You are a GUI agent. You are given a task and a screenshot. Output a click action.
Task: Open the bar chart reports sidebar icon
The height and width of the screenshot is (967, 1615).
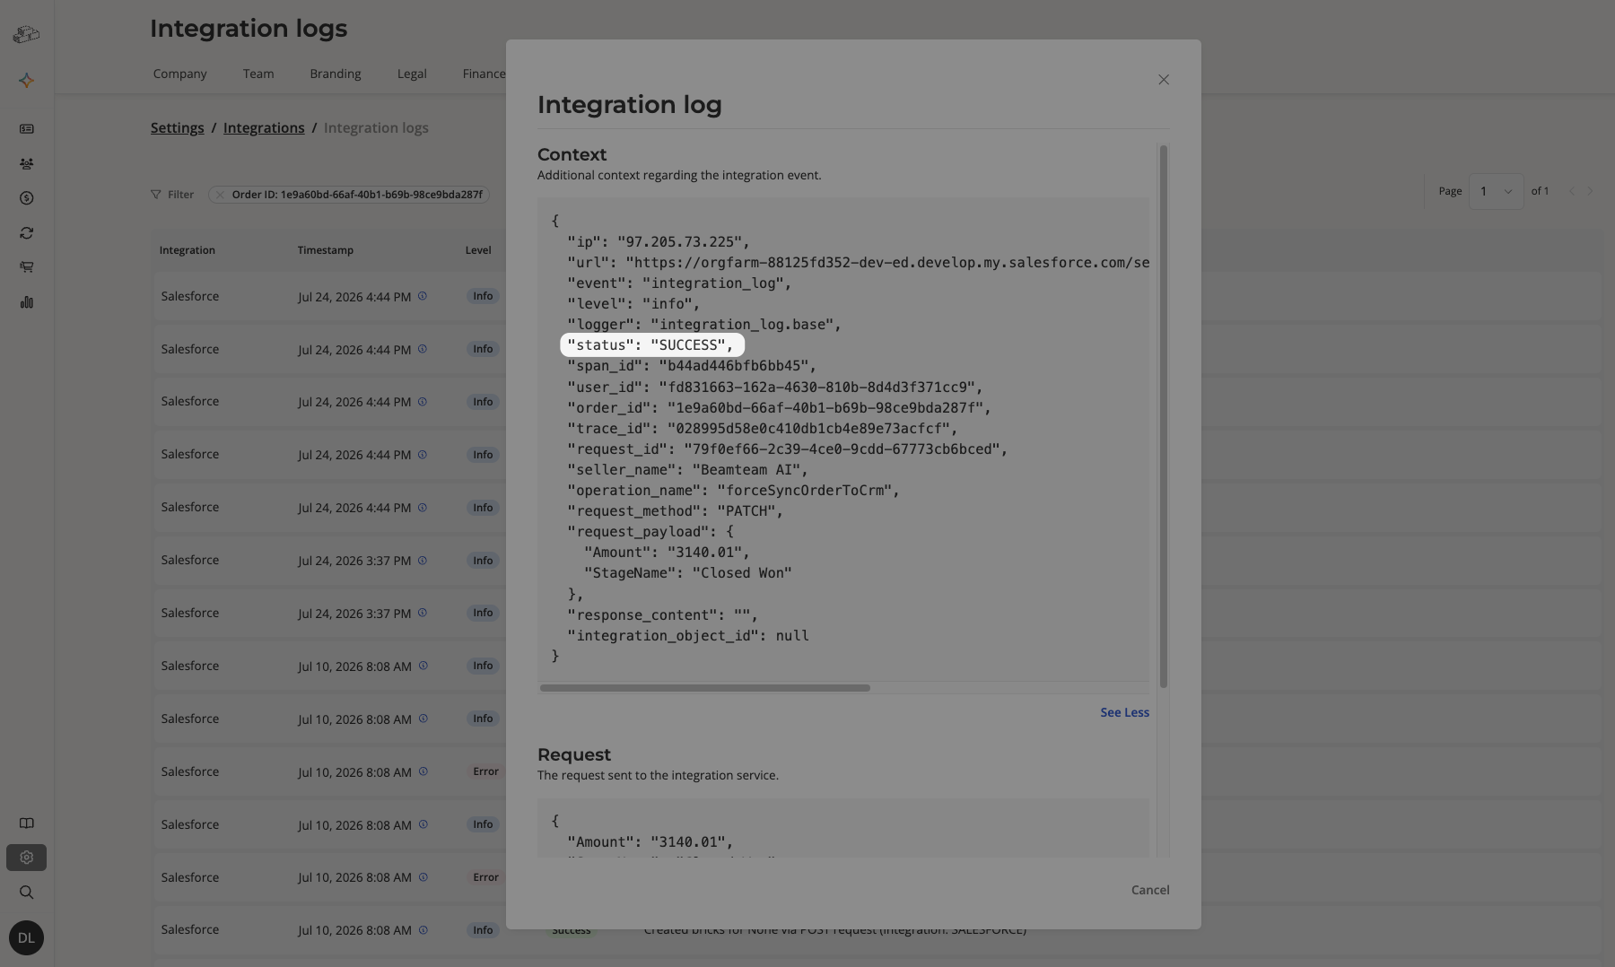click(x=26, y=302)
